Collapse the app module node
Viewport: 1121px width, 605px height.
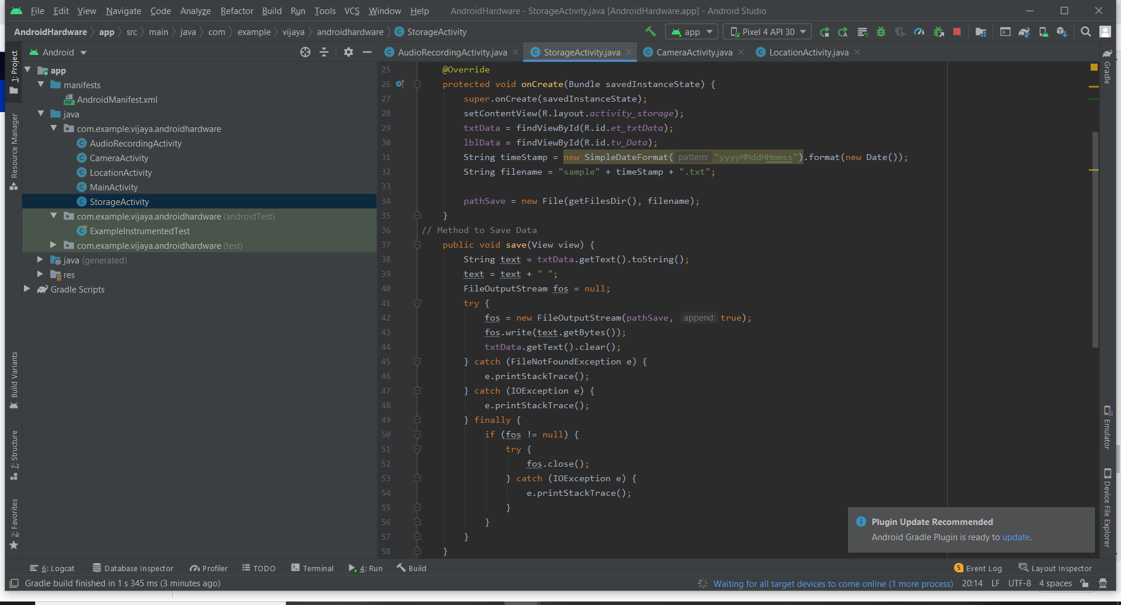[27, 70]
